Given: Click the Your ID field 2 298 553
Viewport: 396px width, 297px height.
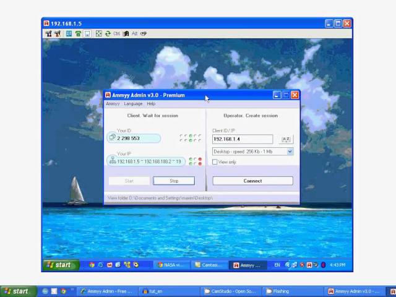Looking at the screenshot, I should [x=134, y=139].
